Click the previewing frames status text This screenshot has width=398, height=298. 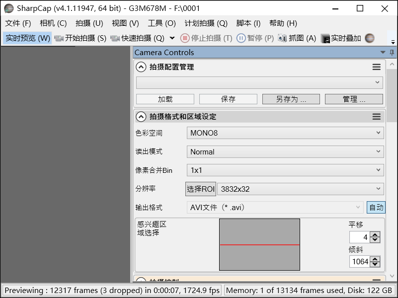click(112, 290)
